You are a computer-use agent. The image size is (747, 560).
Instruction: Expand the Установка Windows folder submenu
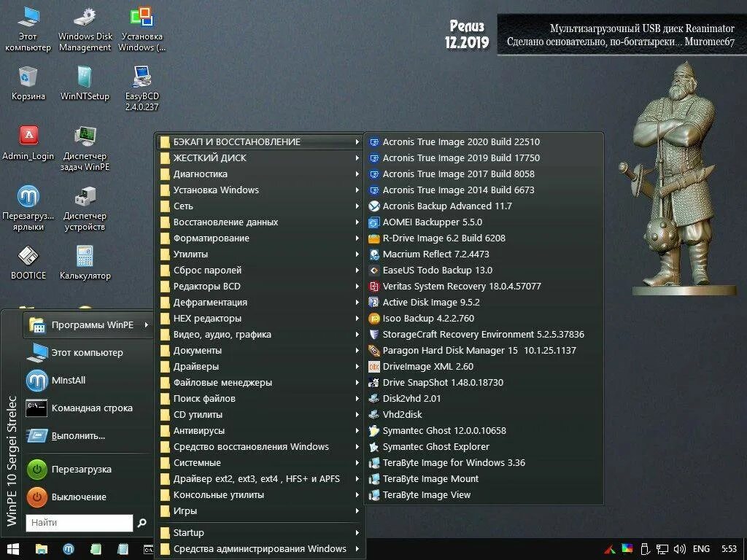(x=260, y=190)
